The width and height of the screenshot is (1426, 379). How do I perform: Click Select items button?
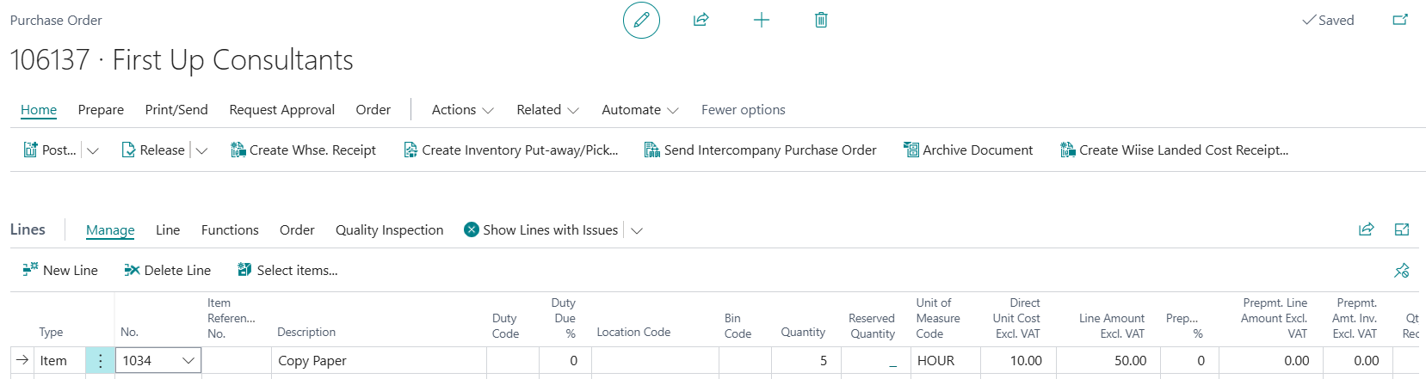pyautogui.click(x=287, y=270)
